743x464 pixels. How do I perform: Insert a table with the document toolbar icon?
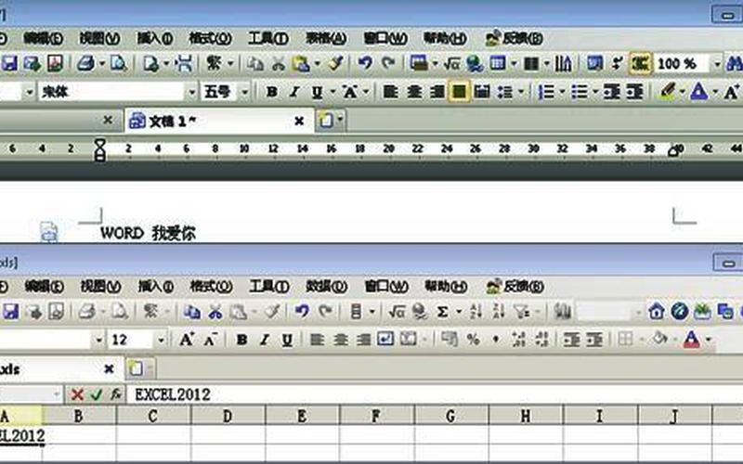498,63
